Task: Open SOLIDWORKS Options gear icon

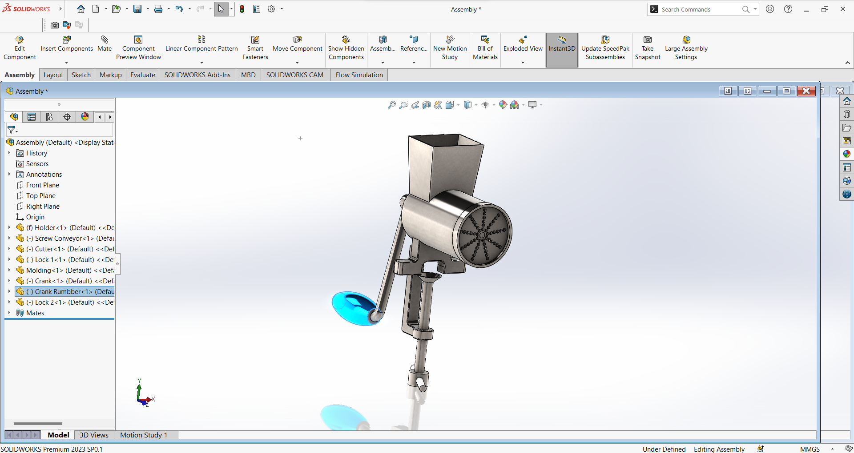Action: pos(271,9)
